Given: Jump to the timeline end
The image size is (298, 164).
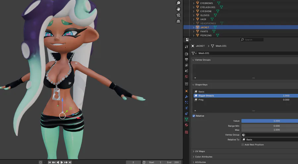Looking at the screenshot, I should [x=70, y=162].
